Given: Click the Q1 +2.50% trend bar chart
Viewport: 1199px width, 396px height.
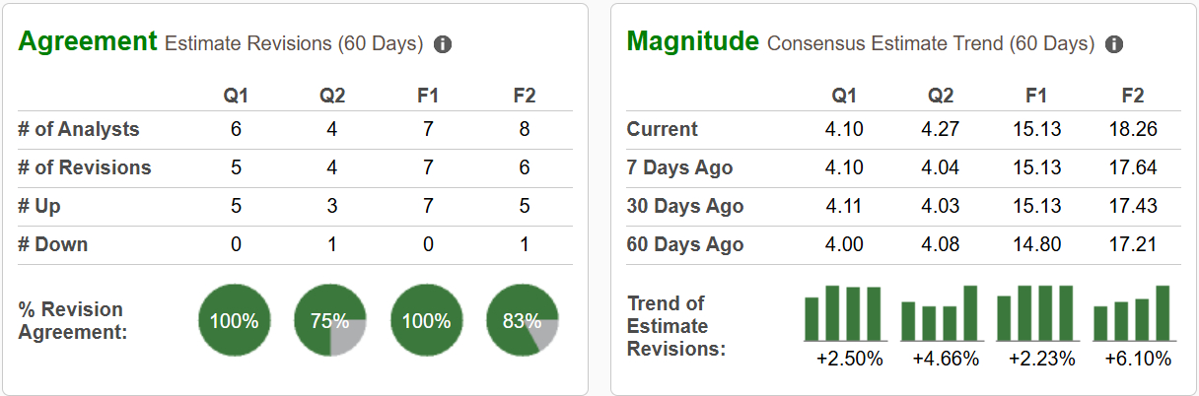Looking at the screenshot, I should tap(843, 313).
